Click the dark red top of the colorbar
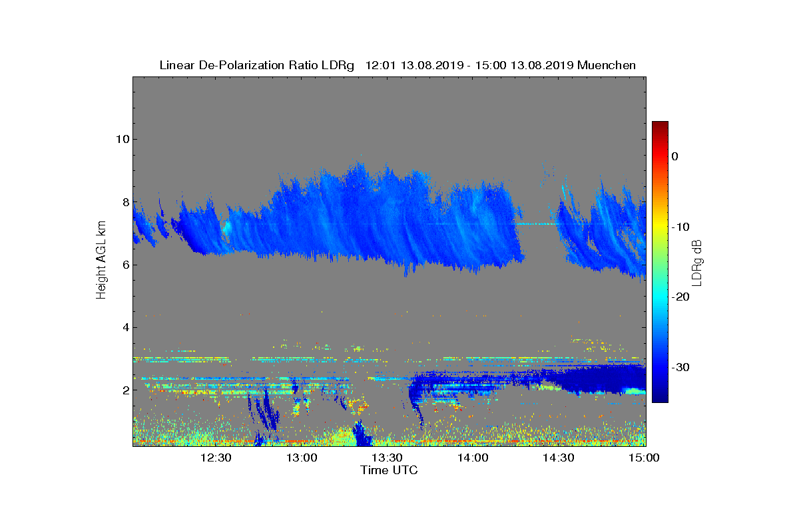The width and height of the screenshot is (799, 532). [660, 126]
